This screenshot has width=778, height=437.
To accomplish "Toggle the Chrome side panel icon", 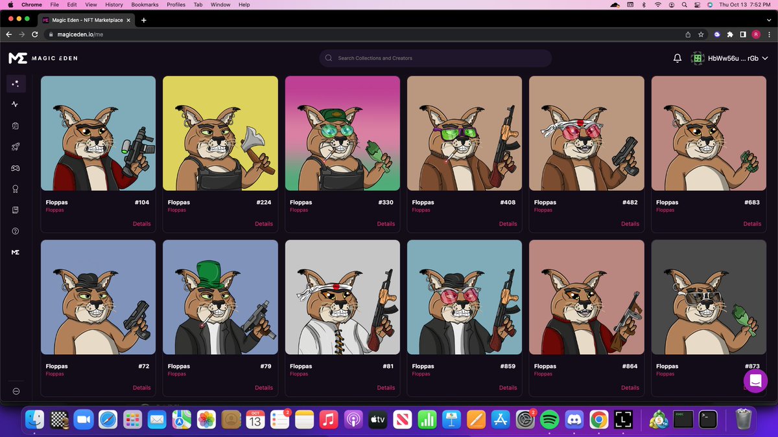I will coord(743,34).
